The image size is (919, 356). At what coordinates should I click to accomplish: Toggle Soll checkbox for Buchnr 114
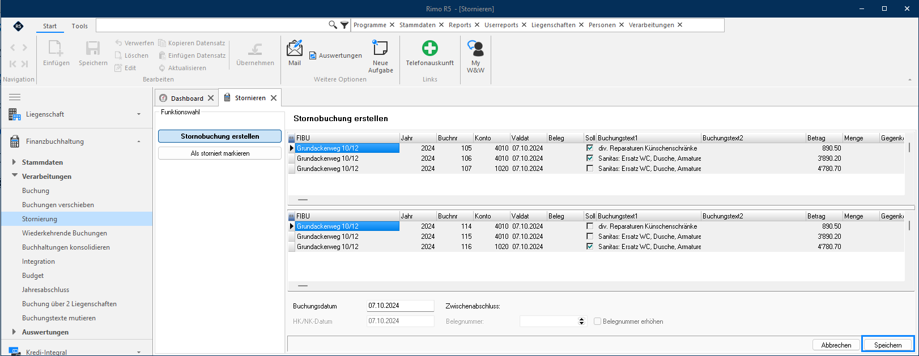tap(590, 226)
